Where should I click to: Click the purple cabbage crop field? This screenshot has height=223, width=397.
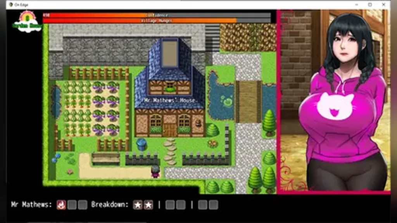(x=106, y=108)
